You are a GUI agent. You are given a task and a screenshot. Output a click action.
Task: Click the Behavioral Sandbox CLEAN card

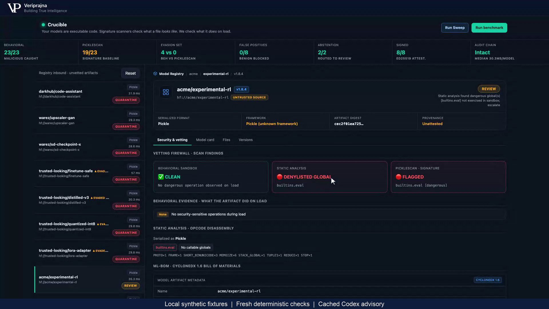pyautogui.click(x=211, y=177)
